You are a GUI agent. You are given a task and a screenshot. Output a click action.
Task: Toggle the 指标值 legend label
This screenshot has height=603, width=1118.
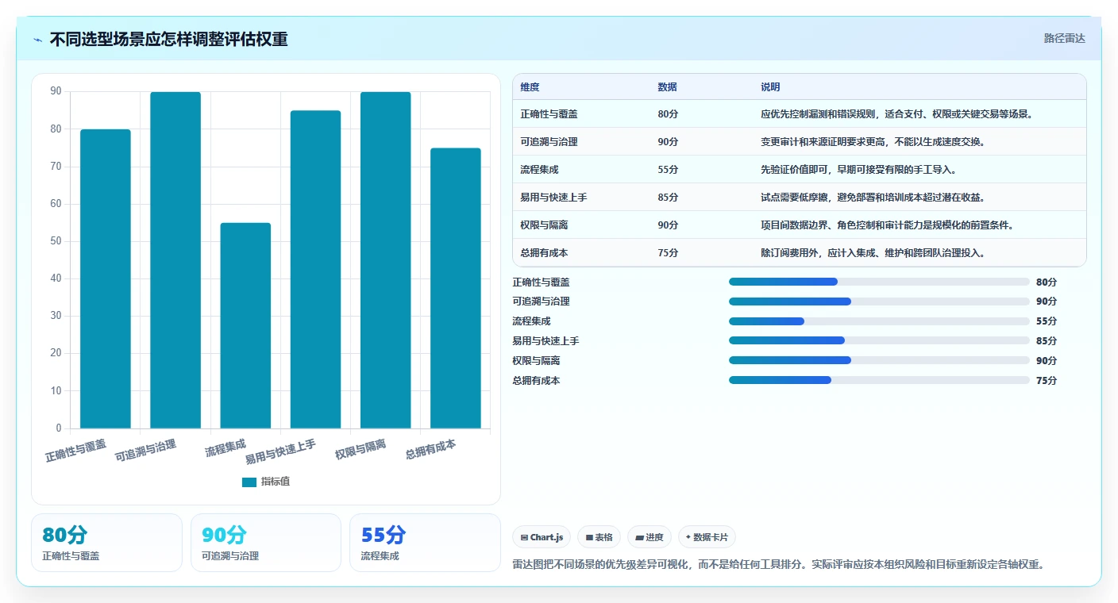pos(276,482)
